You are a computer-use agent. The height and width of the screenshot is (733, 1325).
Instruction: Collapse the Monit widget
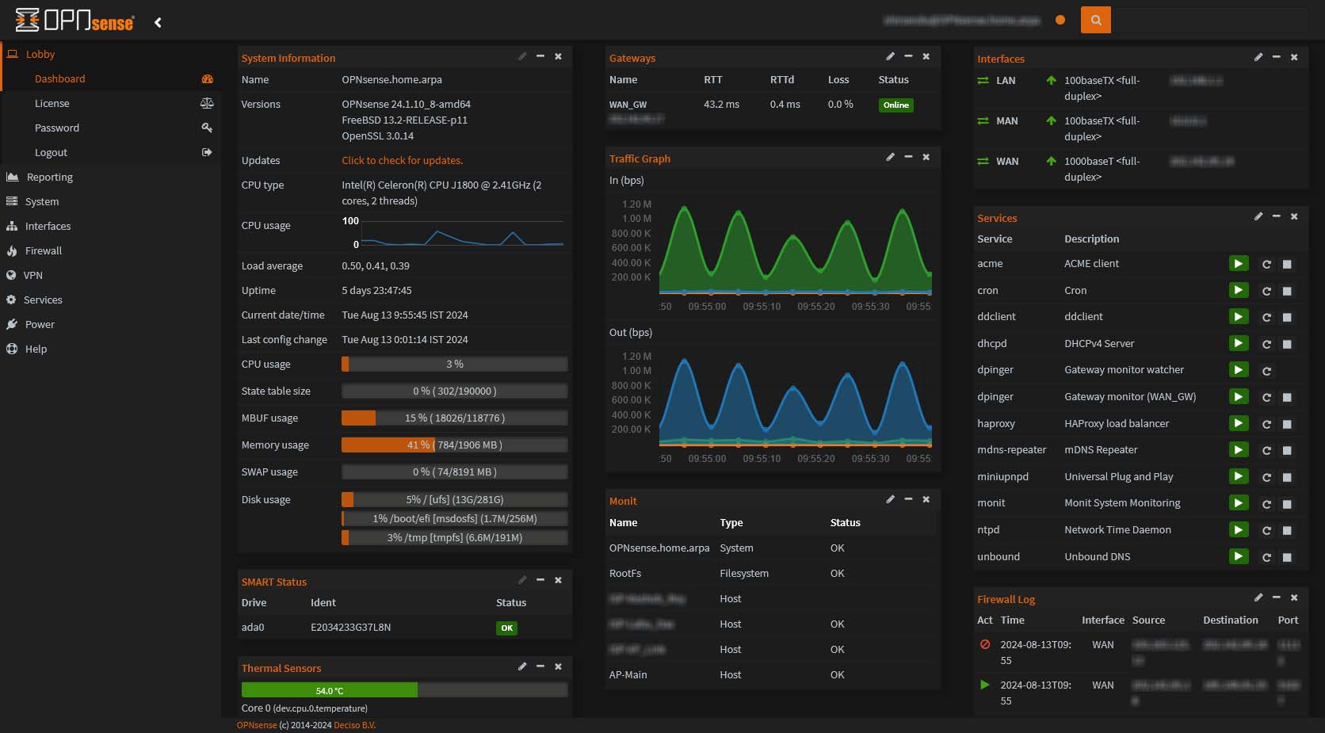(908, 499)
